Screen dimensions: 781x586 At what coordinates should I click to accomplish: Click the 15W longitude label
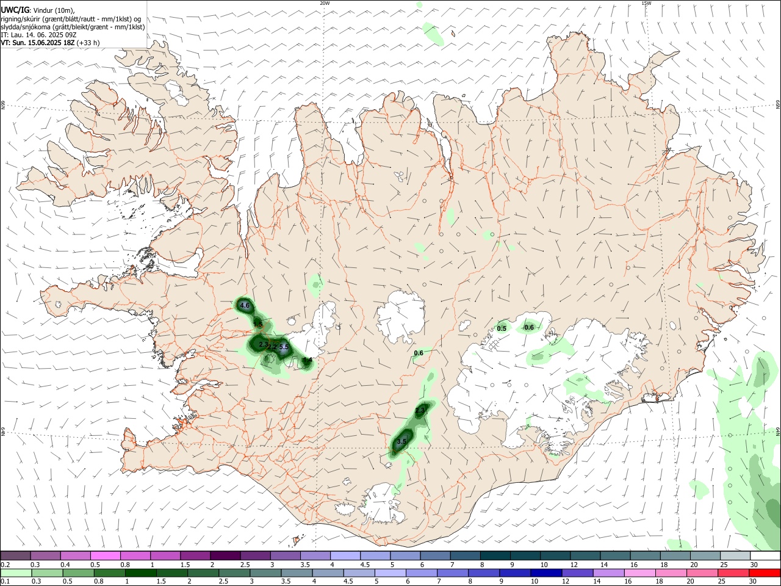[x=646, y=3]
